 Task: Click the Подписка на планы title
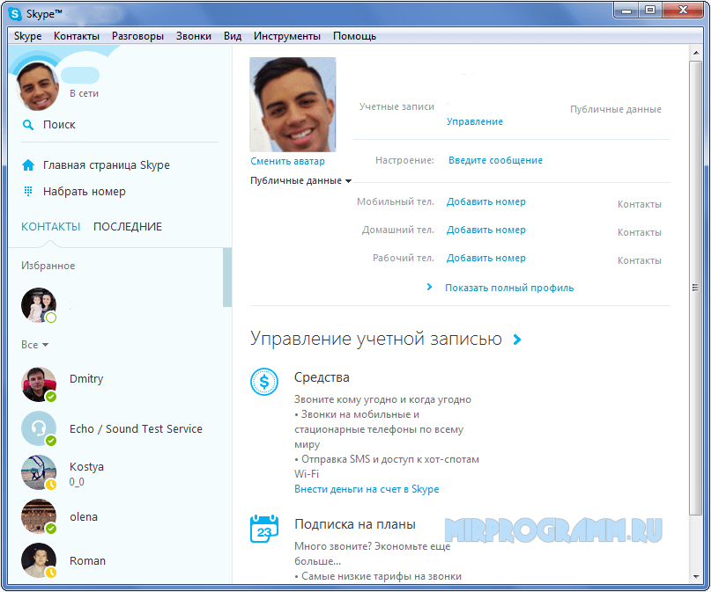pyautogui.click(x=354, y=524)
